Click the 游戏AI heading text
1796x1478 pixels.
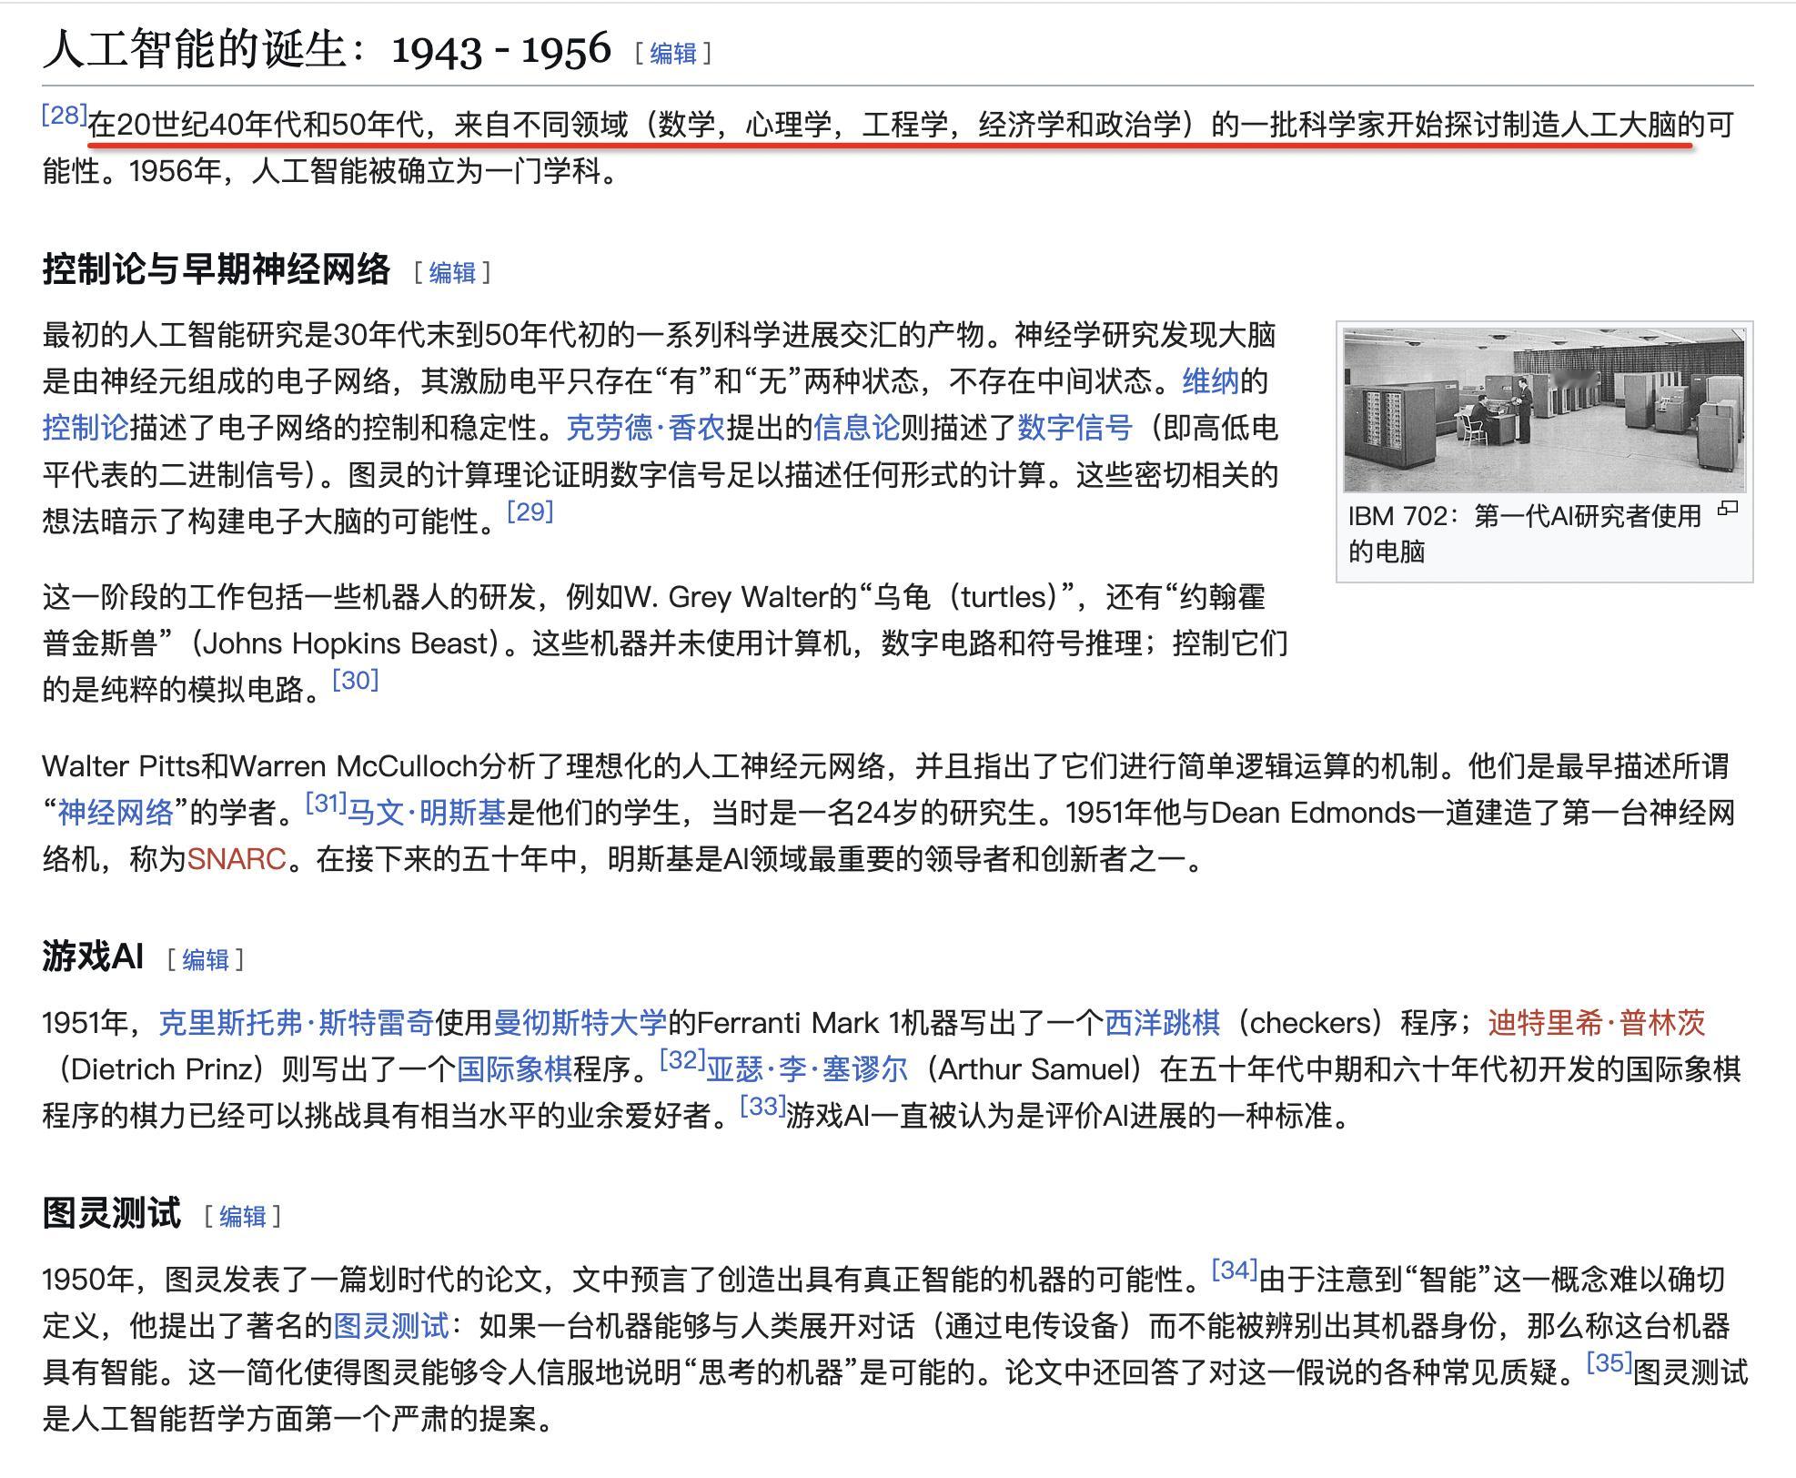coord(93,957)
